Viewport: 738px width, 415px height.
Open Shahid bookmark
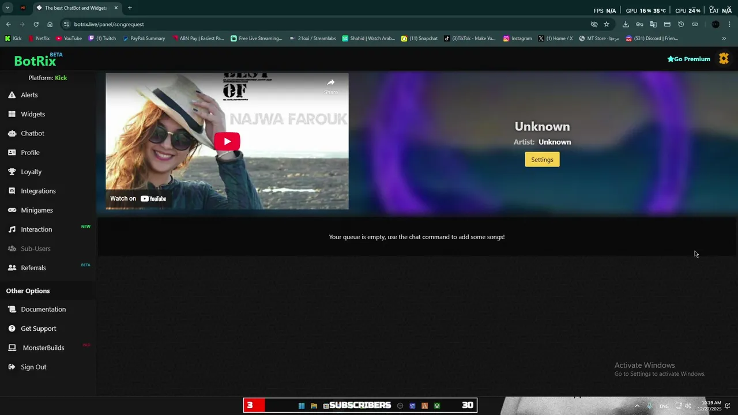click(368, 39)
